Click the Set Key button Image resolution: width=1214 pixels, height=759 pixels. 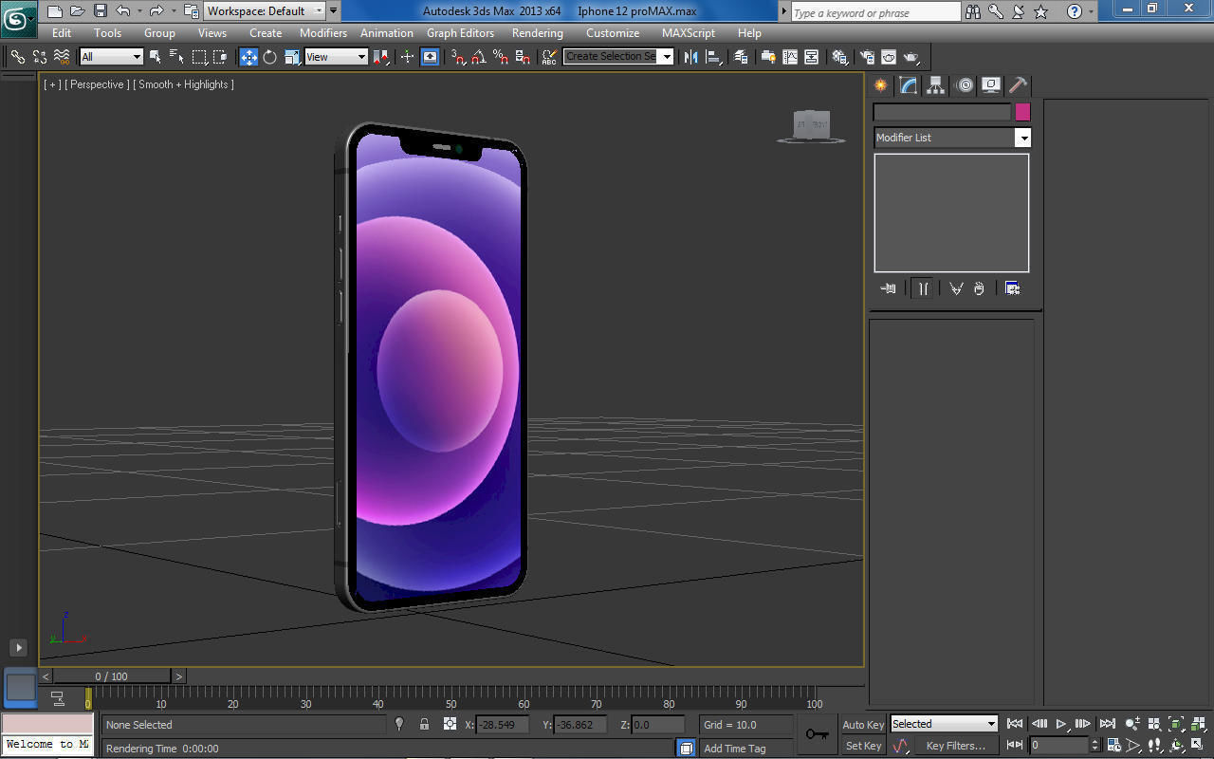point(863,746)
